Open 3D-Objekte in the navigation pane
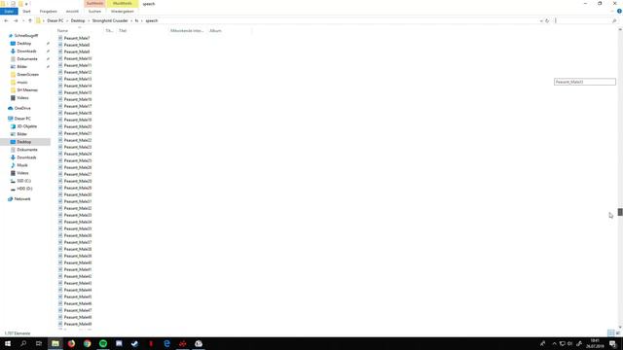 26,126
